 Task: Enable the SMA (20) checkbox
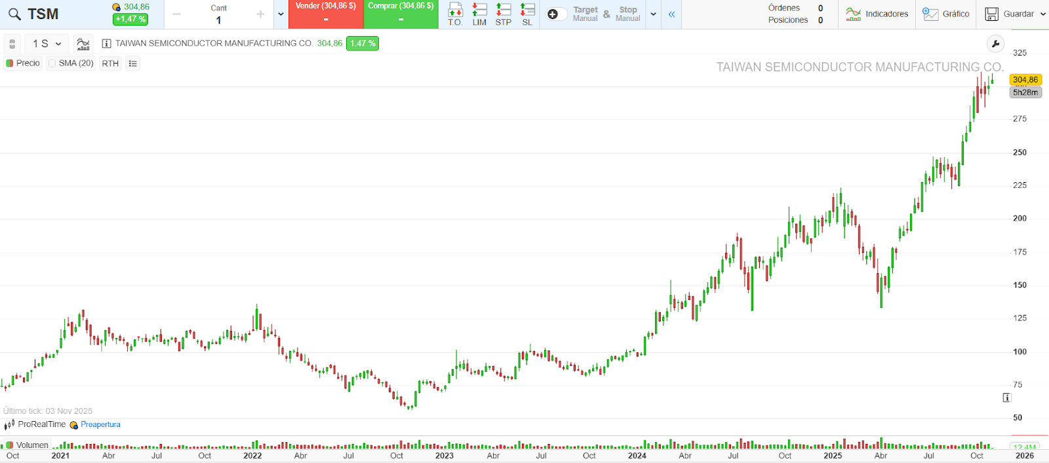click(52, 64)
